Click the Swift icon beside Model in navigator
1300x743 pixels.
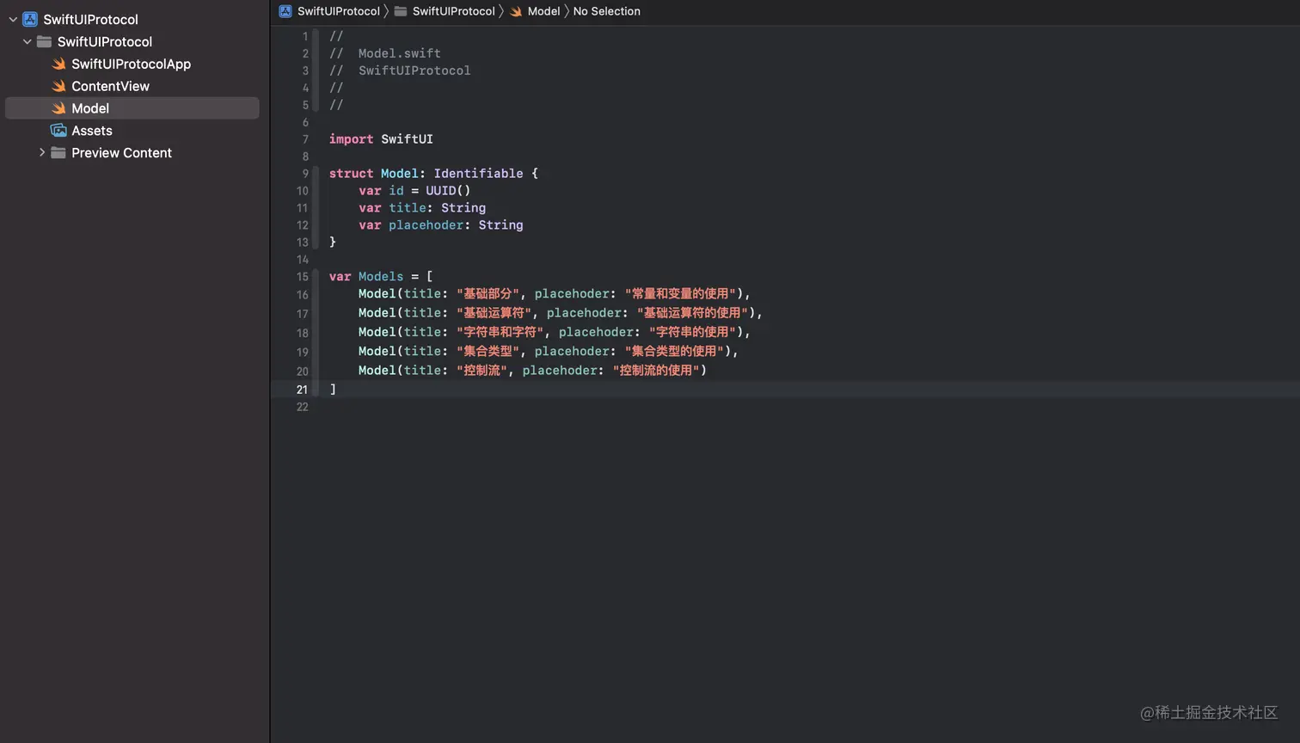coord(58,108)
